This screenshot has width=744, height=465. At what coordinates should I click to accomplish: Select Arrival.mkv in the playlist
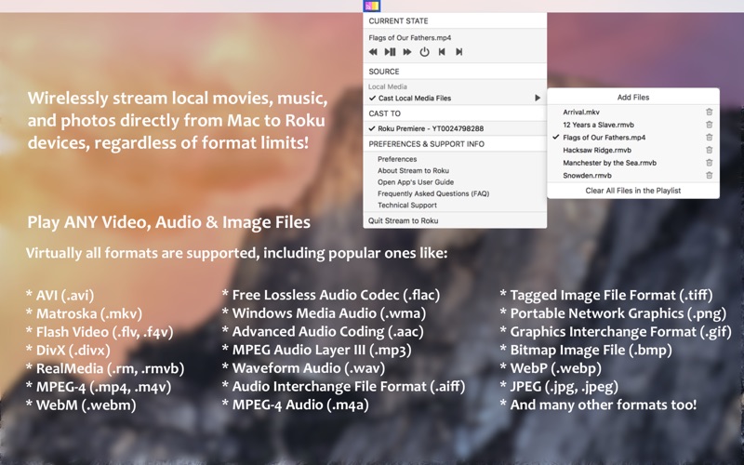[581, 112]
